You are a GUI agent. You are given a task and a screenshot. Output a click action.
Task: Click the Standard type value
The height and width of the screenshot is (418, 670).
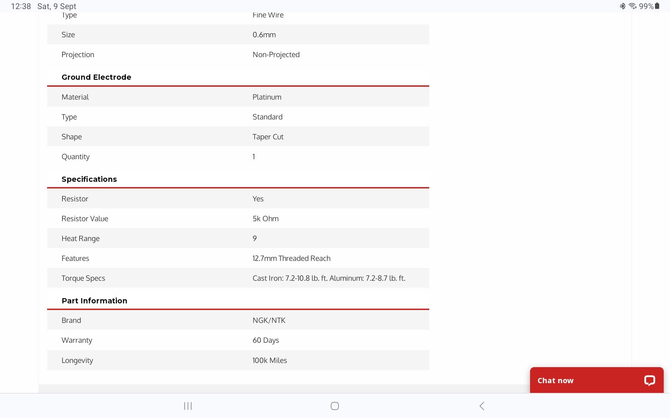coord(268,117)
